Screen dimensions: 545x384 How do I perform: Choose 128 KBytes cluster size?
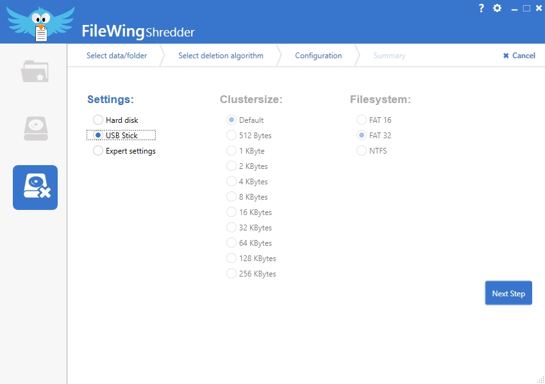tap(251, 259)
